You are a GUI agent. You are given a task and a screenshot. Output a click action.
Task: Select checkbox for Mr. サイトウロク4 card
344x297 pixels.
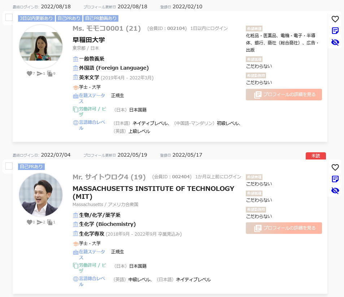click(x=9, y=166)
